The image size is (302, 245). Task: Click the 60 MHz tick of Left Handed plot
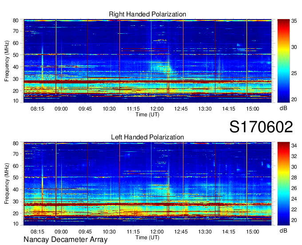[16, 166]
